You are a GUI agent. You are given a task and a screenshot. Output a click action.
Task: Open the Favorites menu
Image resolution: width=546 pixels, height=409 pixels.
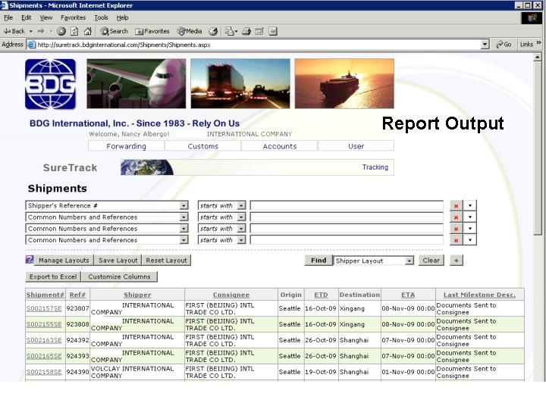(73, 17)
